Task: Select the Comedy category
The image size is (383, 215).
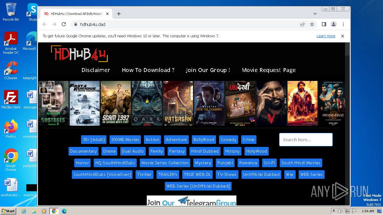Action: tap(229, 140)
